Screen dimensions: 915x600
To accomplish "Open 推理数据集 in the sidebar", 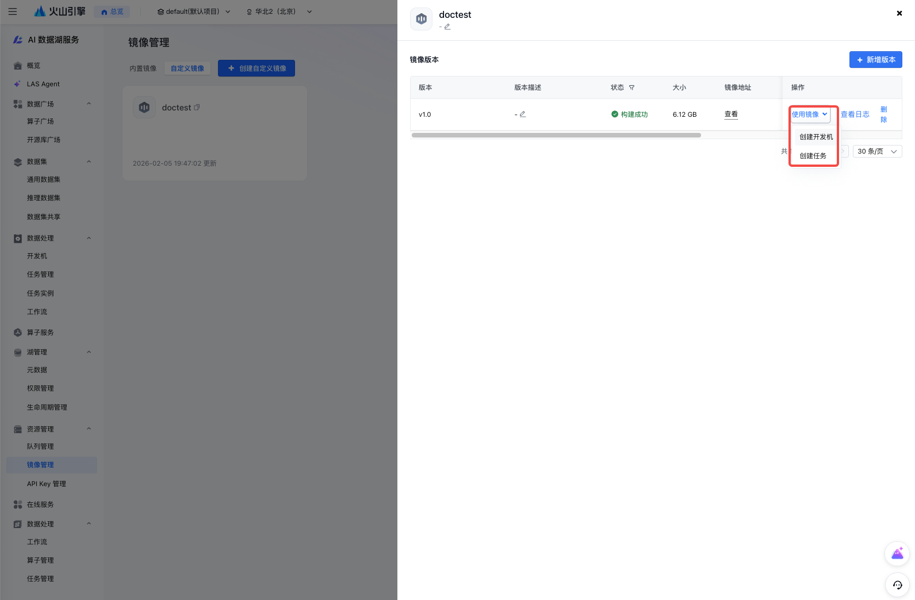I will (x=44, y=198).
